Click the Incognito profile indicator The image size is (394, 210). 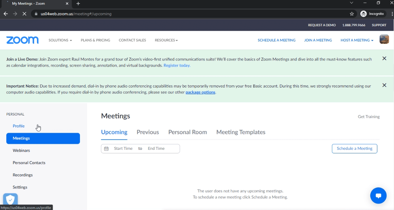pos(372,14)
